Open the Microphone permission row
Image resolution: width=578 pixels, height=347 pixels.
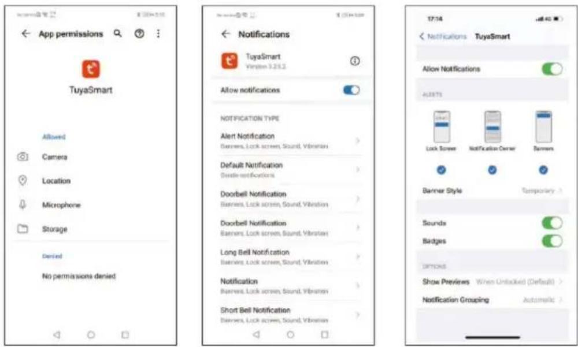91,204
